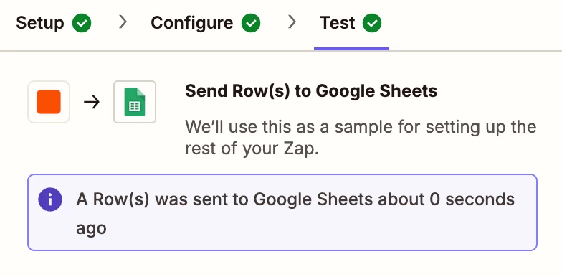
Task: Click the purple info icon in banner
Action: [x=50, y=199]
